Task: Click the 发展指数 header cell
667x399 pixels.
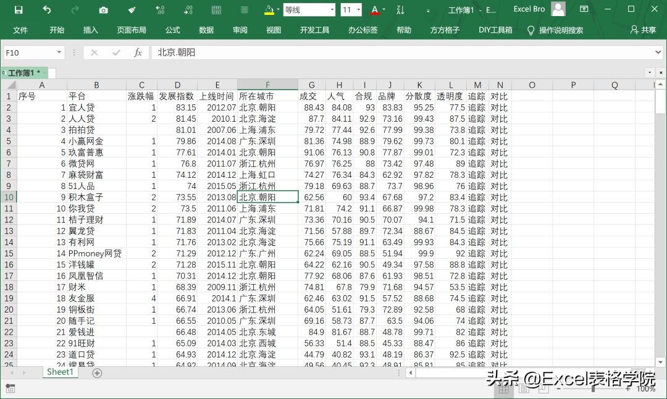Action: (x=177, y=96)
